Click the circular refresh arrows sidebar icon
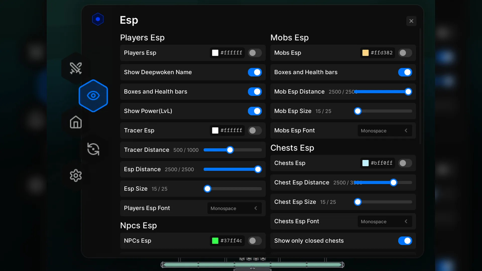The height and width of the screenshot is (271, 482). pos(93,149)
